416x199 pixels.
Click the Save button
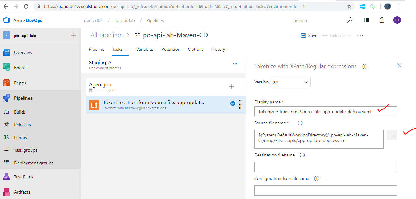coord(309,36)
